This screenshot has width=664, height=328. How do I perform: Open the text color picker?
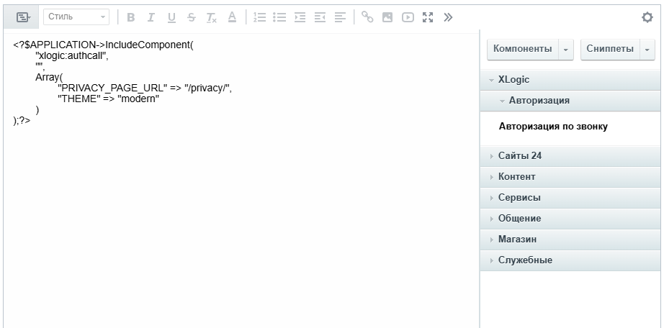(231, 17)
